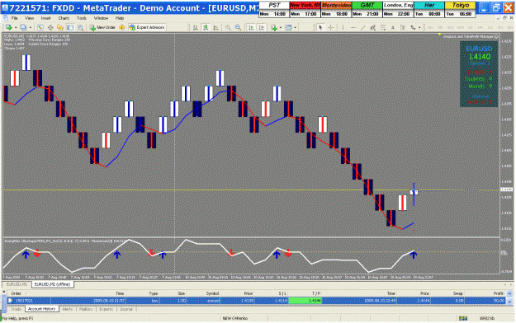This screenshot has width=516, height=323.
Task: Open the Help menu
Action: [120, 18]
